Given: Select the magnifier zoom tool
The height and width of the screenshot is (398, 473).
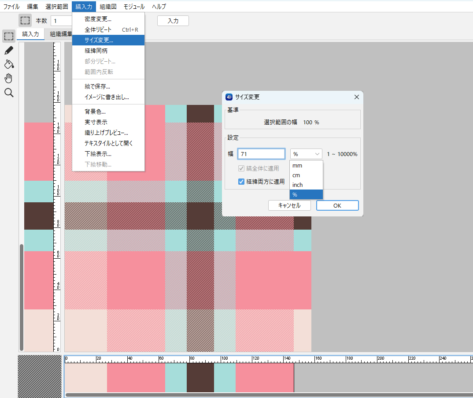Looking at the screenshot, I should [x=9, y=93].
